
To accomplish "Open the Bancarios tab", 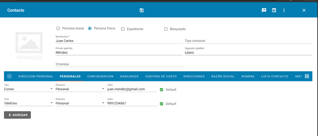I will pyautogui.click(x=129, y=76).
